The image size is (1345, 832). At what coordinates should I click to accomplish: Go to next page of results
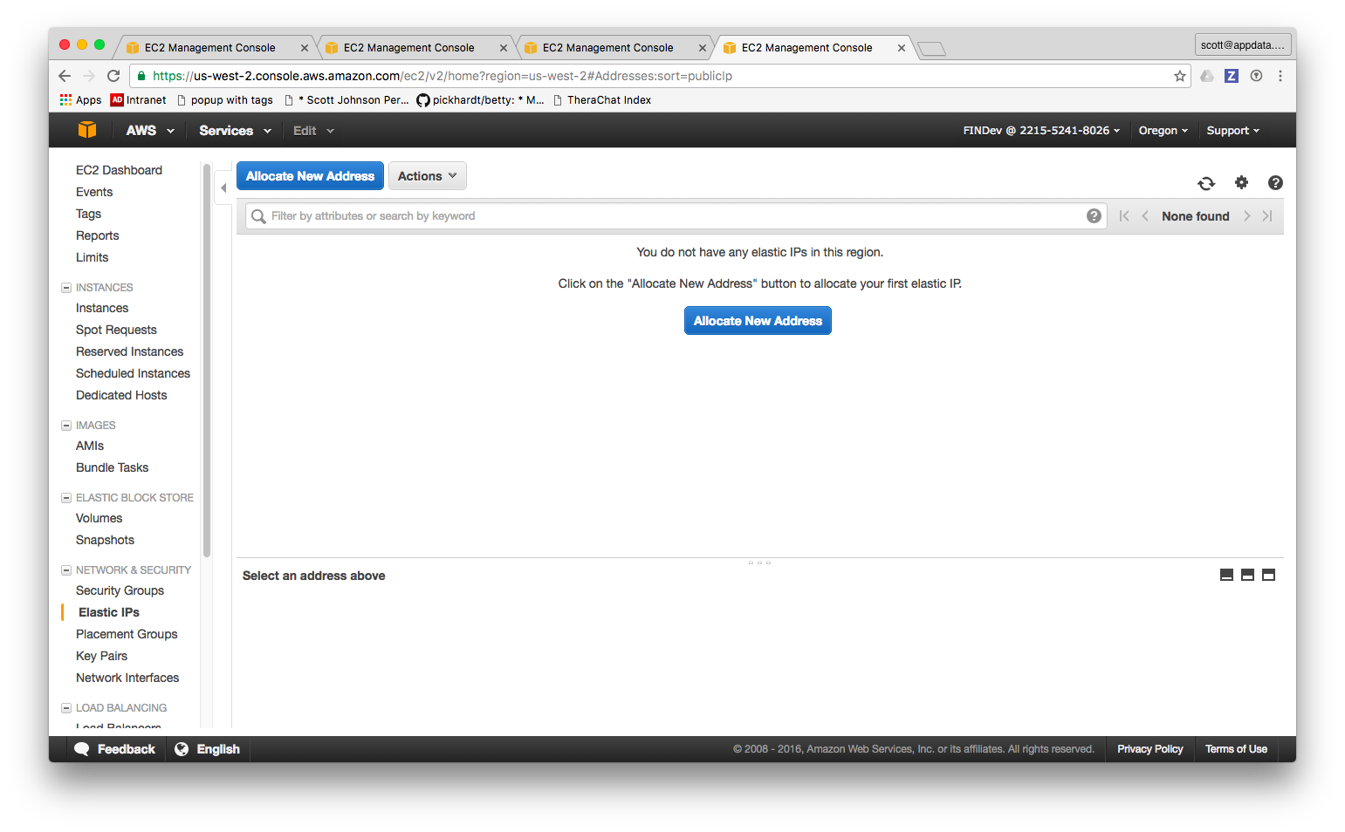pyautogui.click(x=1247, y=216)
